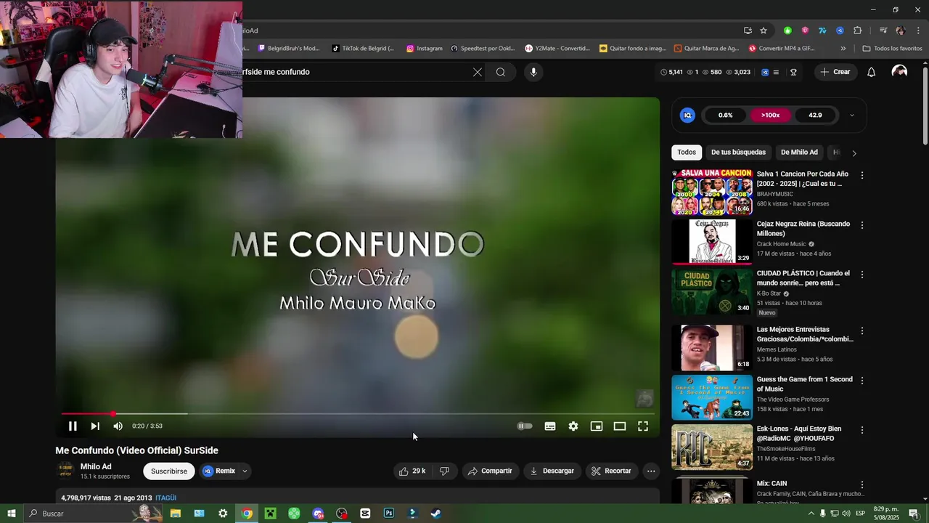Click the search magnifier button
This screenshot has height=523, width=929.
501,72
